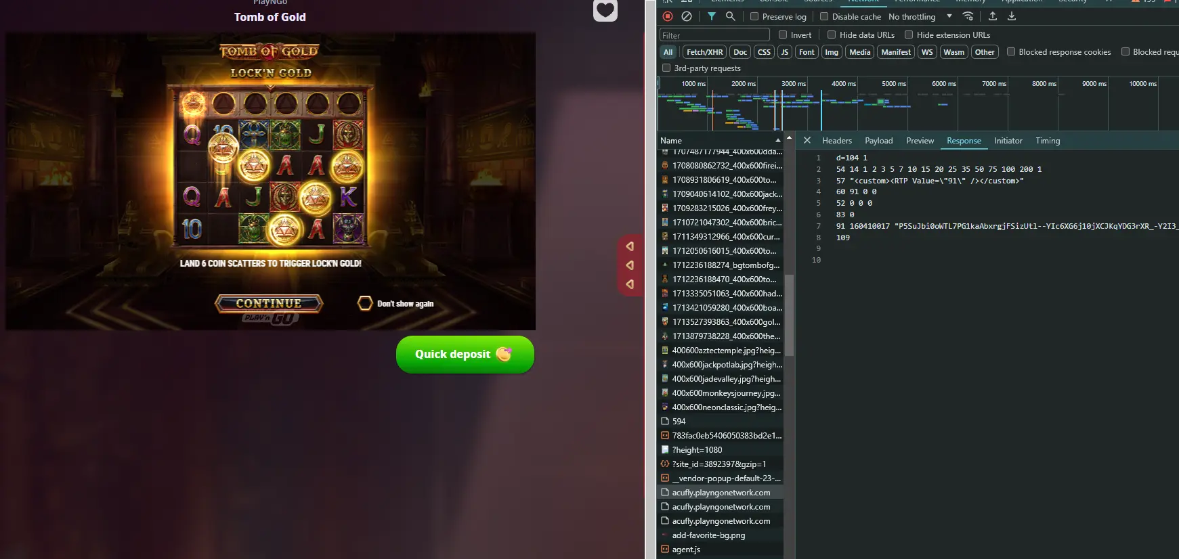Tick Blocked requests checkbox
Image resolution: width=1179 pixels, height=559 pixels.
pyautogui.click(x=1126, y=51)
